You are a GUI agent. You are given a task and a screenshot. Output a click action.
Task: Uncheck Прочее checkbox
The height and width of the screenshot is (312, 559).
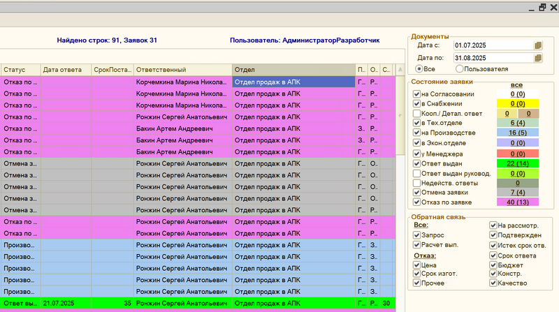pos(416,283)
